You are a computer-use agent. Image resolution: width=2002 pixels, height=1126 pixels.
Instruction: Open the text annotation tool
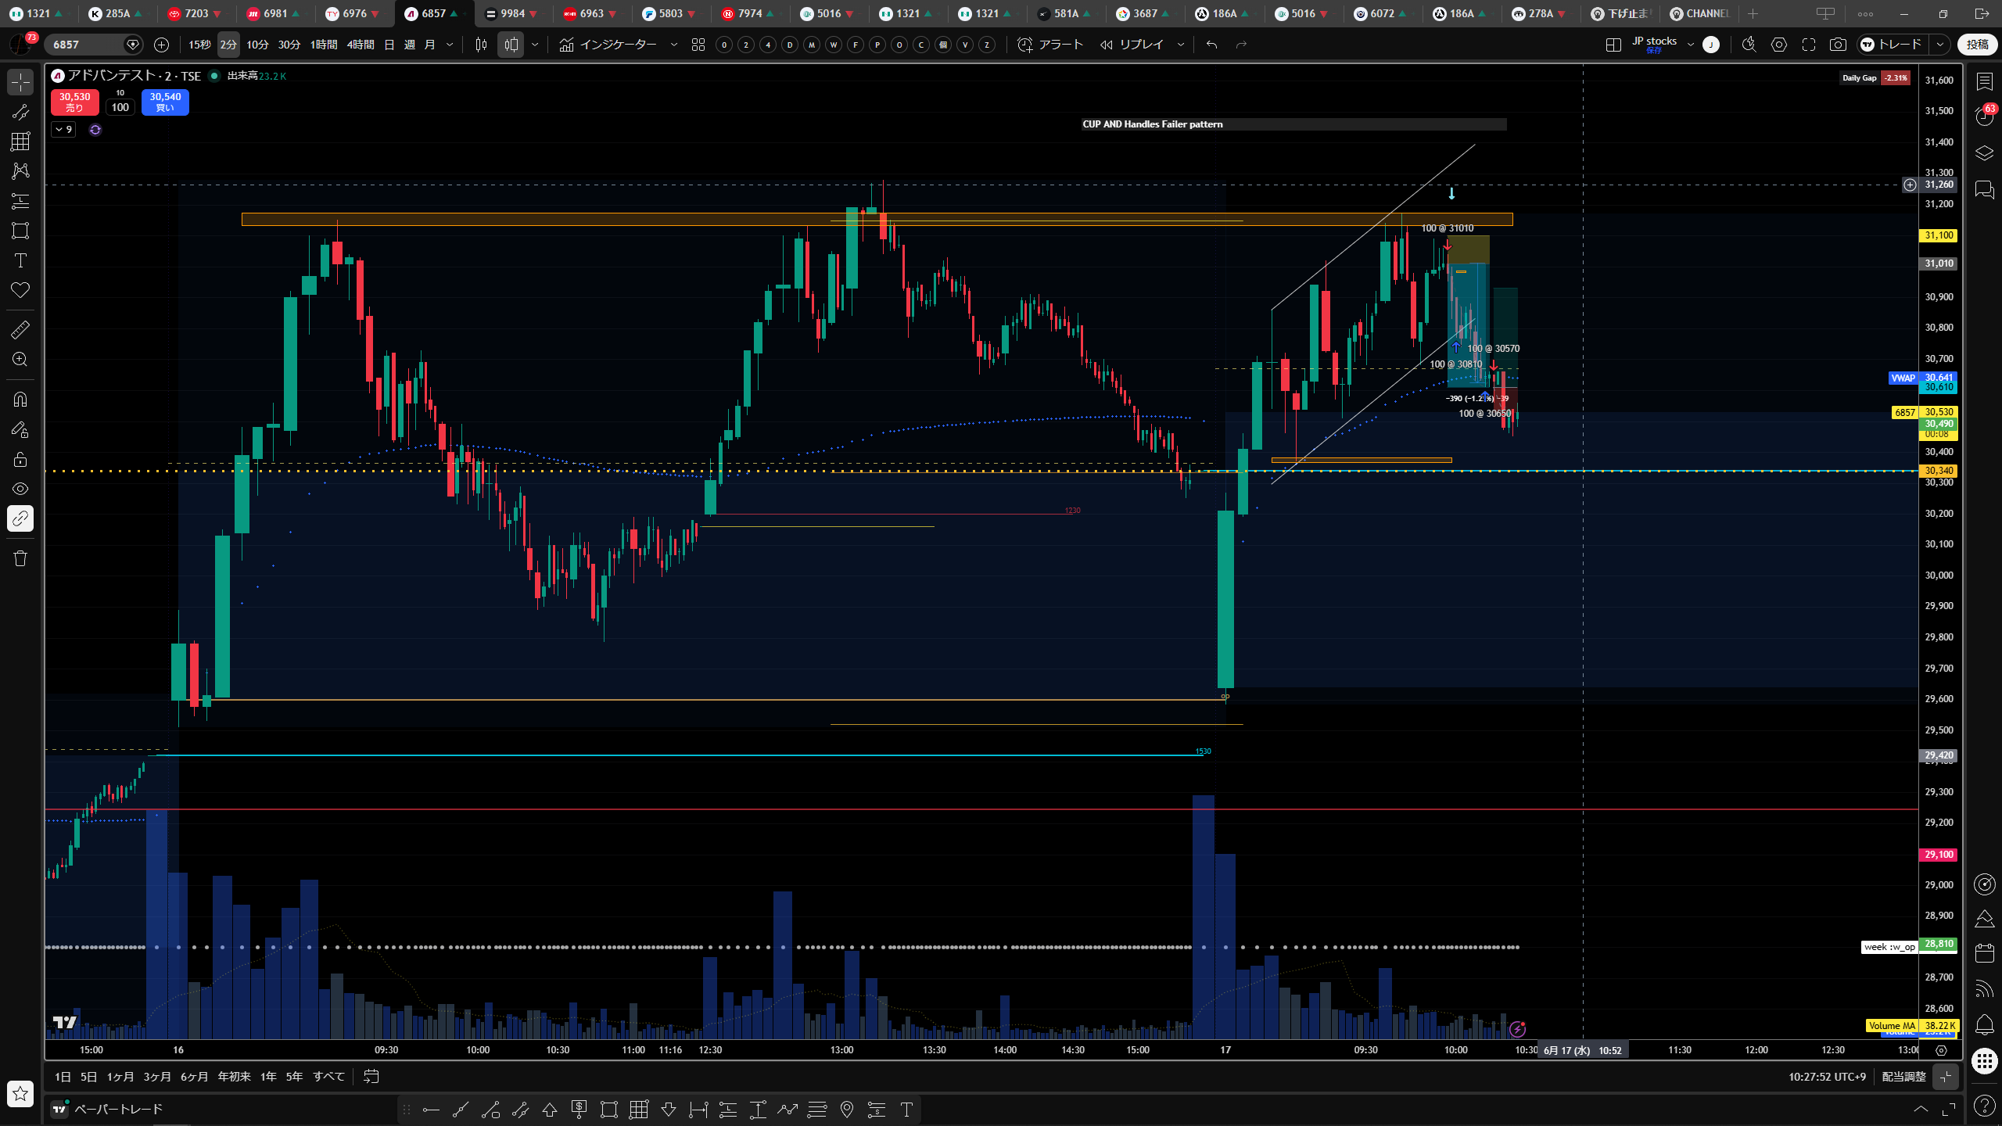[20, 260]
